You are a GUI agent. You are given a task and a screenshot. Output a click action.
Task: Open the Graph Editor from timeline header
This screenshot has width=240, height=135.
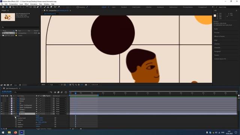click(66, 92)
